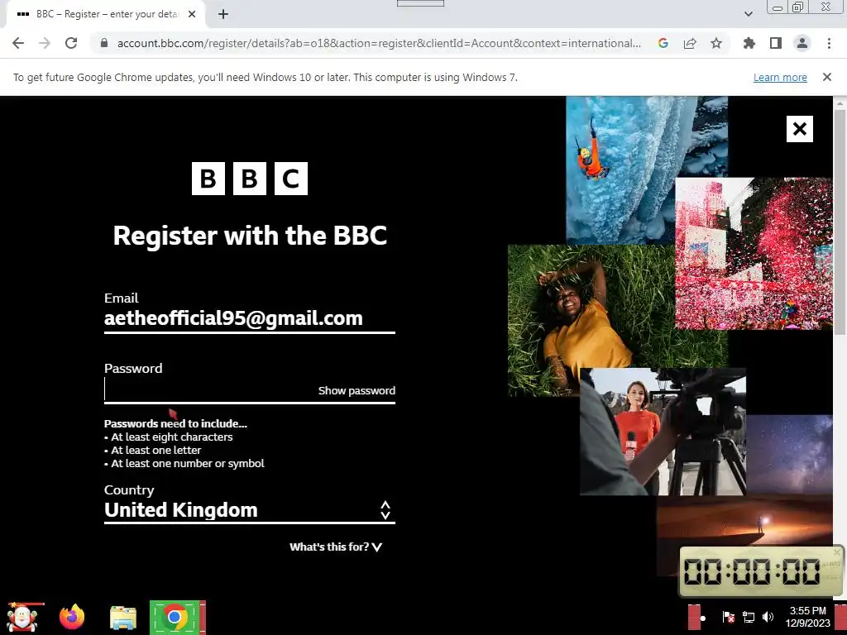Click the 00:00:00 timer widget
Screen dimensions: 847x635
[x=761, y=571]
